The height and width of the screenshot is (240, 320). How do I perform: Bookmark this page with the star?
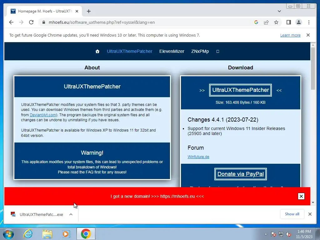(276, 22)
